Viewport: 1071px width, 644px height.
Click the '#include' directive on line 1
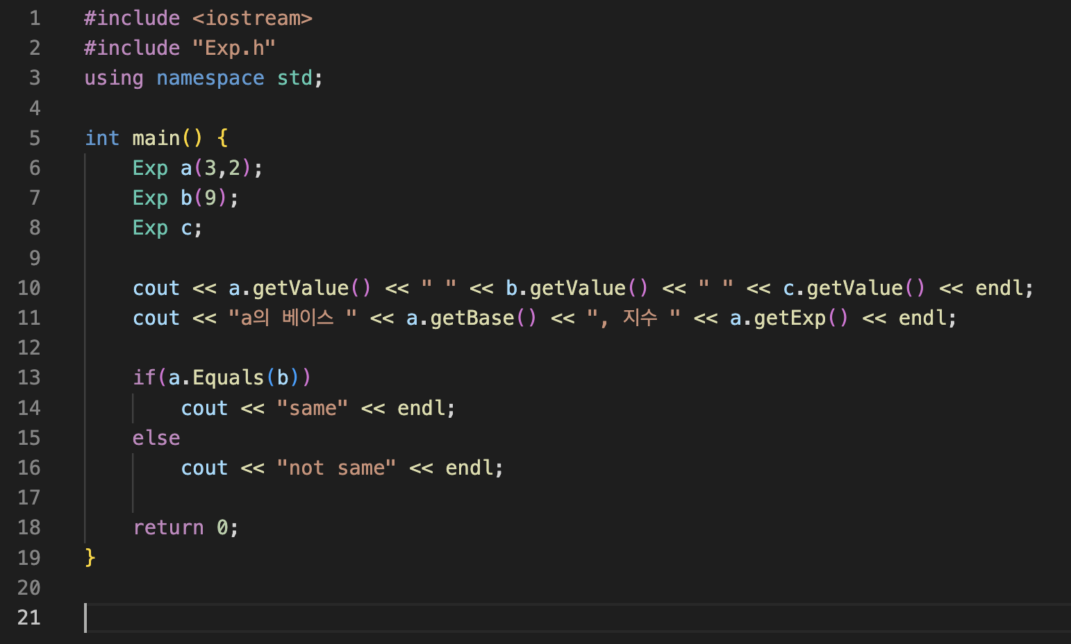[132, 18]
